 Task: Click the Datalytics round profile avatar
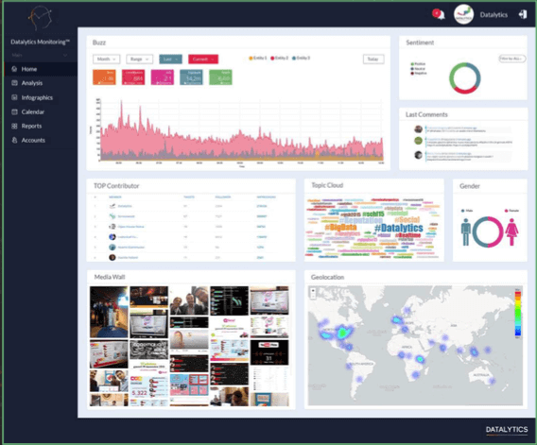coord(463,14)
